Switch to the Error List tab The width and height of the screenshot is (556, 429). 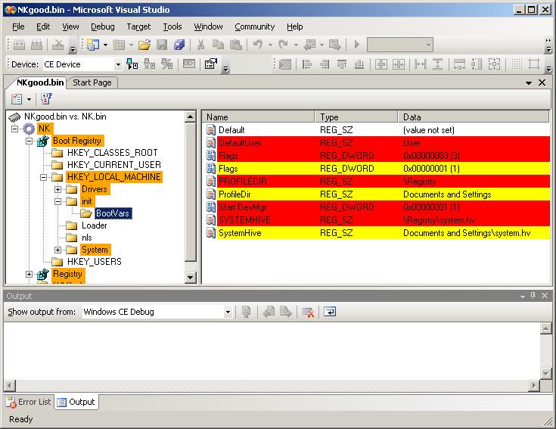click(29, 402)
